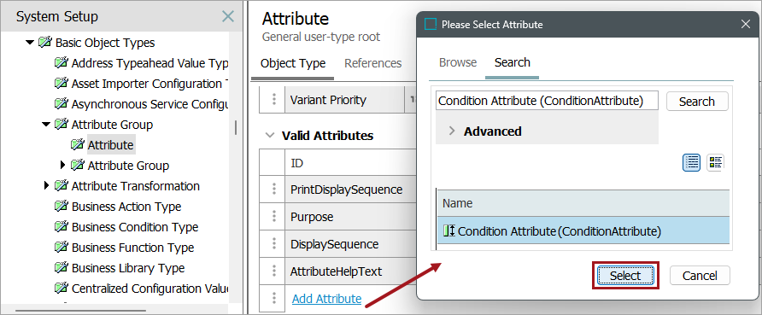Click the Condition Attribute result row icon

click(449, 231)
